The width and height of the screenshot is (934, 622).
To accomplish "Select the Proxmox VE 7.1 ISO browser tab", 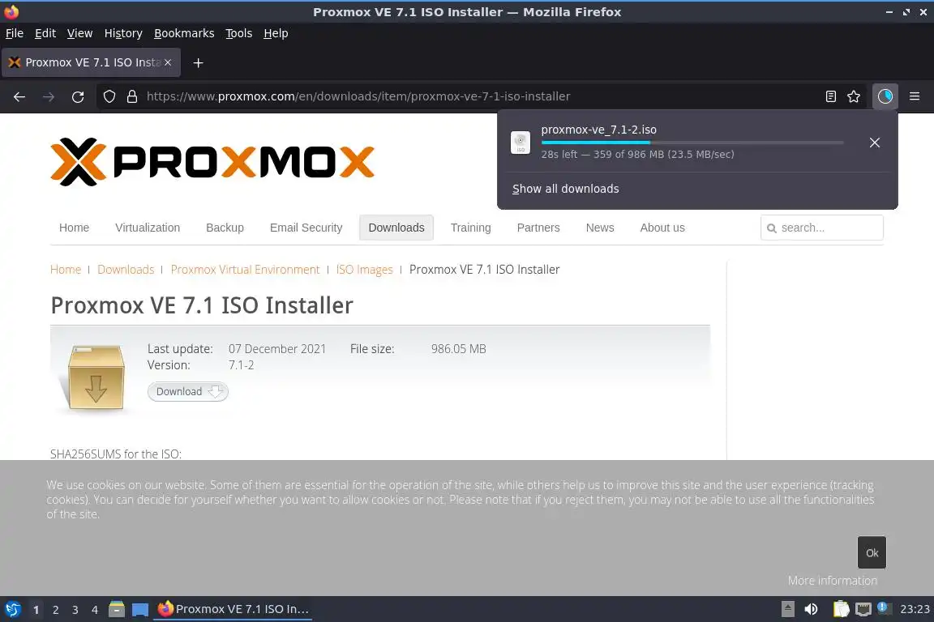I will [91, 62].
